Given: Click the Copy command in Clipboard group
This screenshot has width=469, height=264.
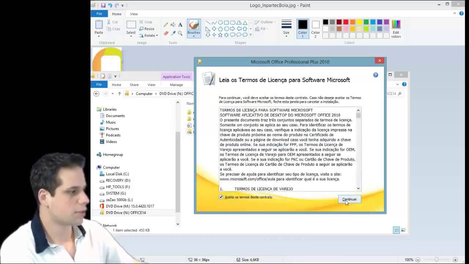Looking at the screenshot, I should [x=114, y=29].
